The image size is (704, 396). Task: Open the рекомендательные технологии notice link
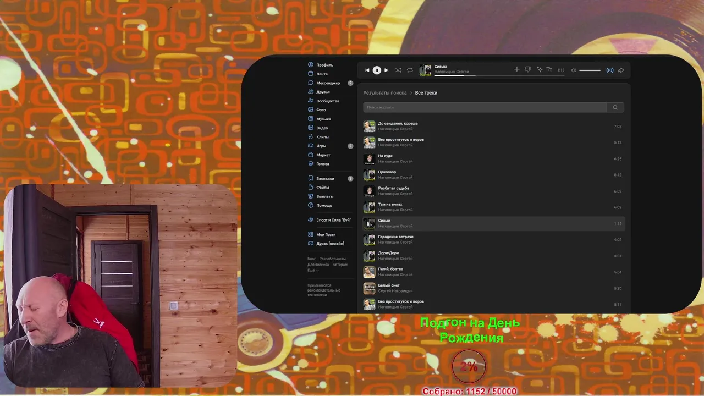pyautogui.click(x=324, y=293)
